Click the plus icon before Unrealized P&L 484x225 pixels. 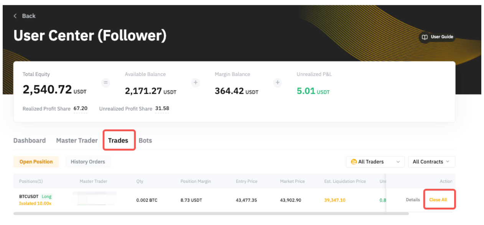(x=278, y=83)
